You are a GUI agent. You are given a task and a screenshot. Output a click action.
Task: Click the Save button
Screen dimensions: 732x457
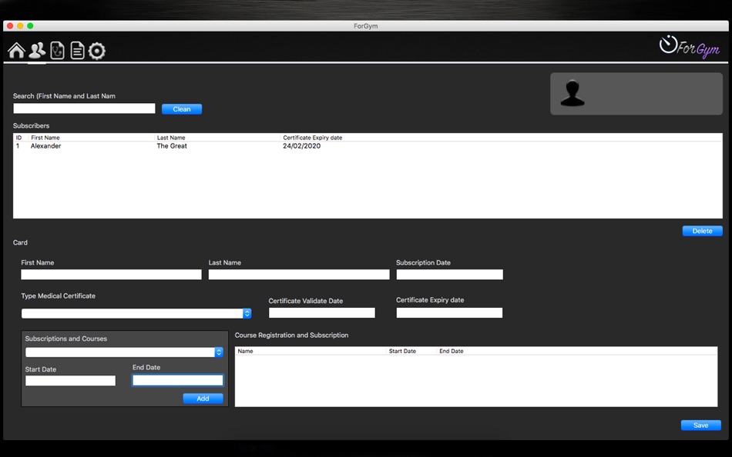(700, 425)
